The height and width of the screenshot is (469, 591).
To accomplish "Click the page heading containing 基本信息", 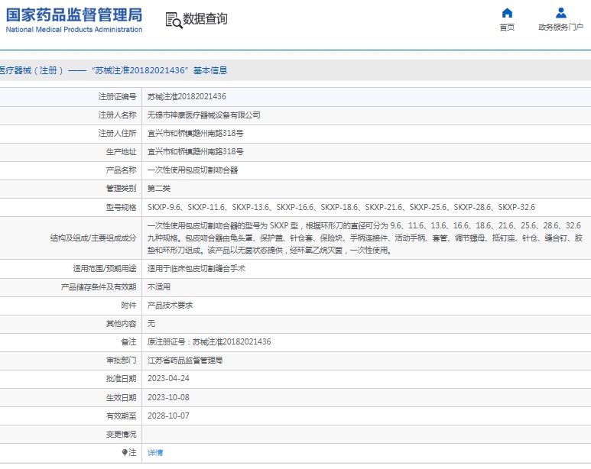I will pos(113,70).
